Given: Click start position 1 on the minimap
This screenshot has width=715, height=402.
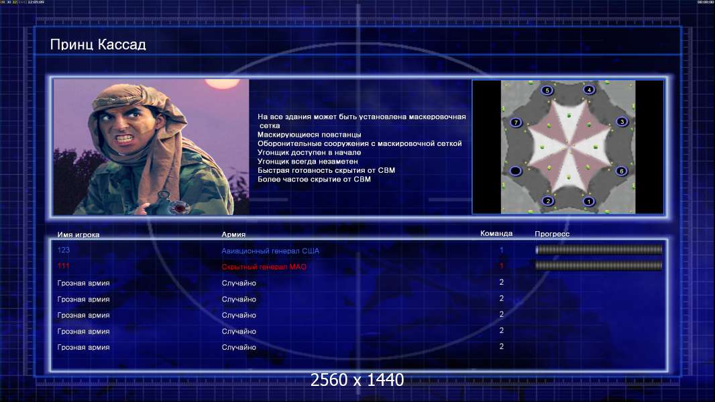Looking at the screenshot, I should coord(589,201).
